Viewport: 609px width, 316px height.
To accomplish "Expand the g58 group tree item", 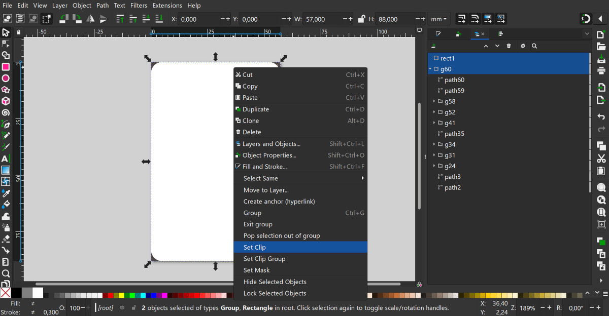I will [434, 101].
